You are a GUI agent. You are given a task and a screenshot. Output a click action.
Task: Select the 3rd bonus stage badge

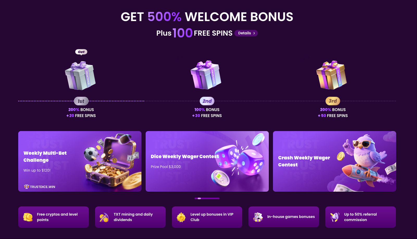pos(333,101)
